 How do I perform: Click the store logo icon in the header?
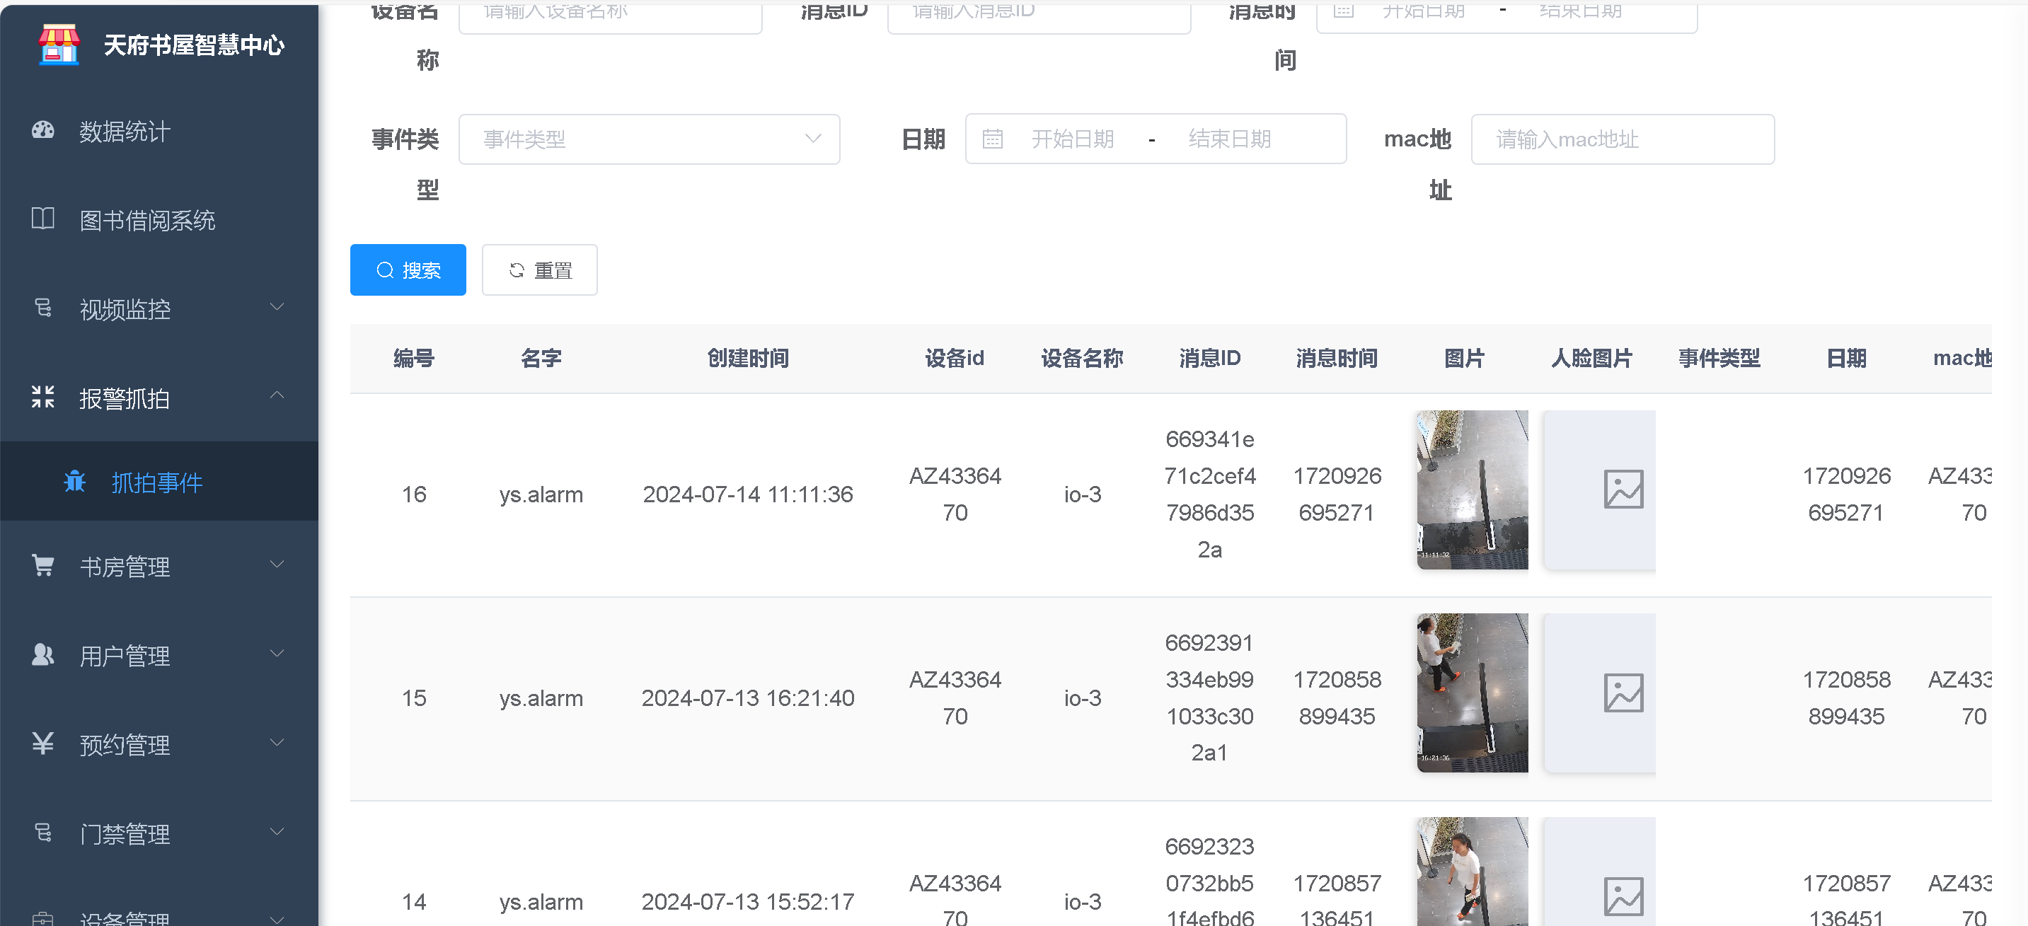[59, 45]
